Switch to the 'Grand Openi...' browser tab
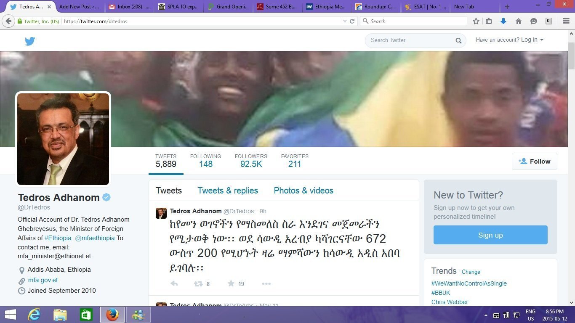575x323 pixels. click(228, 7)
